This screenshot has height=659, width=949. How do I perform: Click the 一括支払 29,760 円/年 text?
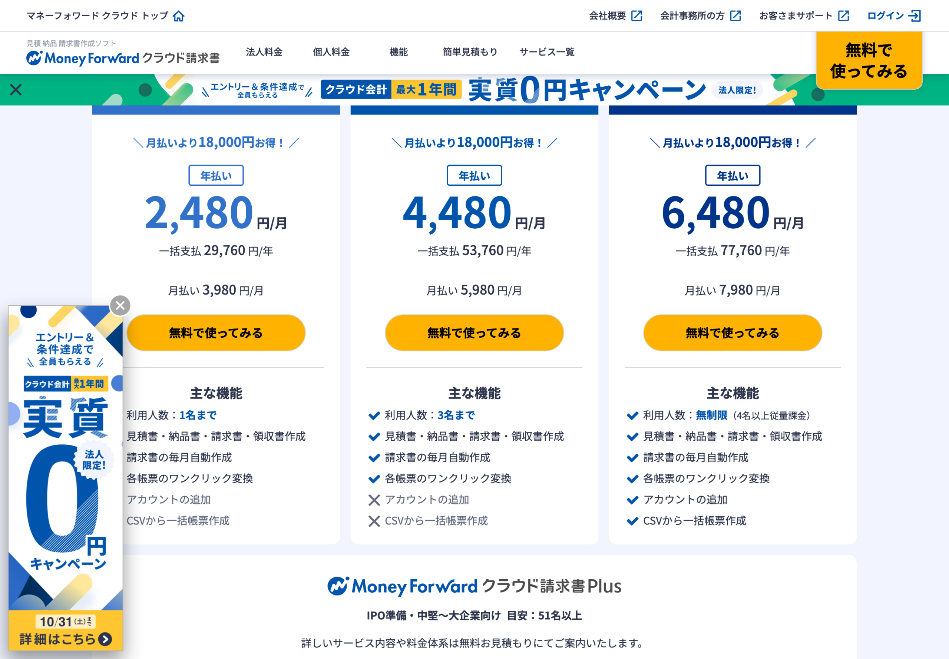coord(216,251)
